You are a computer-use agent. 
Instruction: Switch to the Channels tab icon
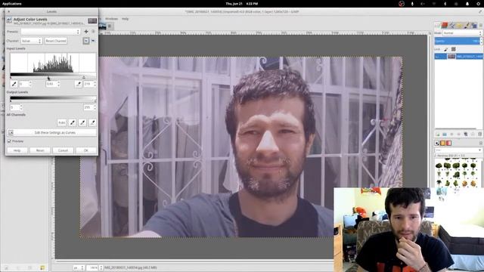point(445,25)
